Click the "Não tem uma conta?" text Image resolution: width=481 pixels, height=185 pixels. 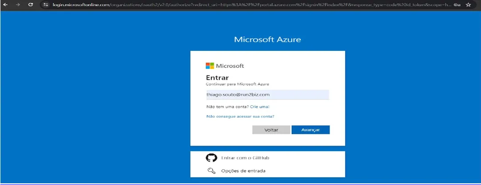click(227, 107)
